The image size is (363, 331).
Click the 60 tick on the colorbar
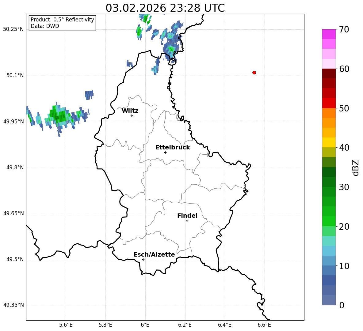tap(344, 69)
